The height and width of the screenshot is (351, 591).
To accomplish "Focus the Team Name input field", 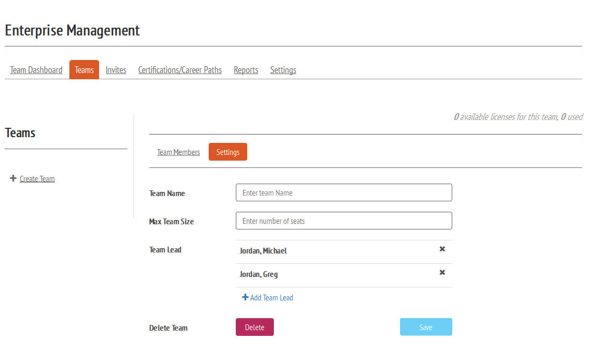I will point(343,192).
